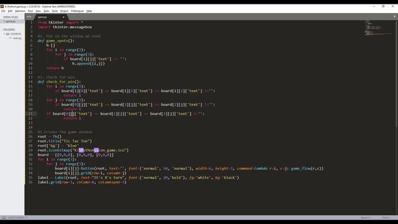The image size is (398, 224).
Task: Open main.py in the sidebar
Action: pos(17,39)
